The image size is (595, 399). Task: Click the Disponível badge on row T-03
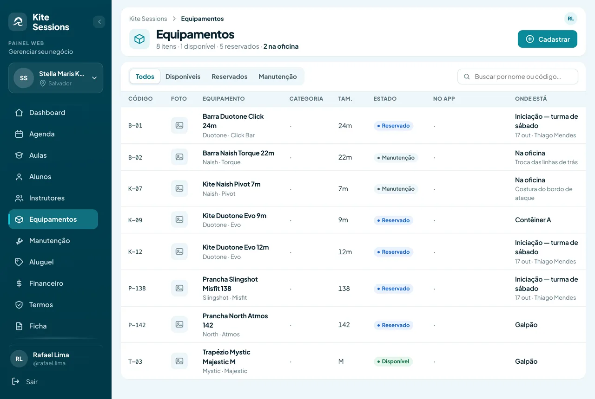(393, 361)
